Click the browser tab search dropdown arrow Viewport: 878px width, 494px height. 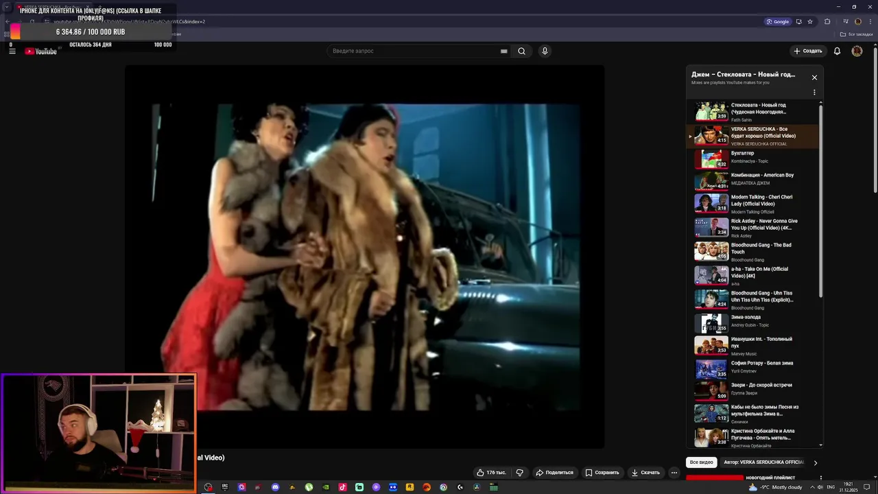click(x=6, y=6)
